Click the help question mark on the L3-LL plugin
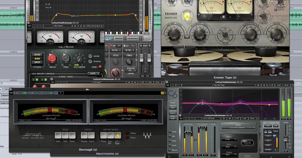 click(x=258, y=118)
